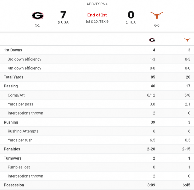Click Texas's score of 0

(x=131, y=15)
